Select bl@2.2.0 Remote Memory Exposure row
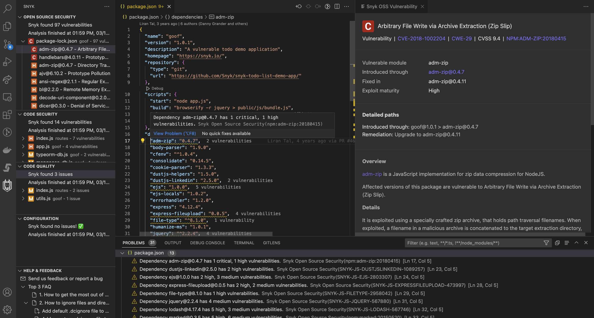The height and width of the screenshot is (318, 594). point(66,90)
